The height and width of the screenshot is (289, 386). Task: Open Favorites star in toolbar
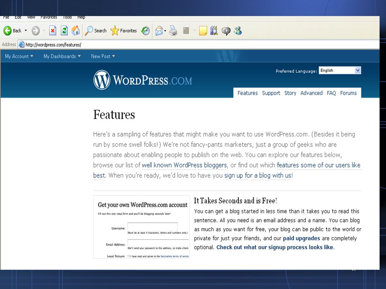pos(123,31)
